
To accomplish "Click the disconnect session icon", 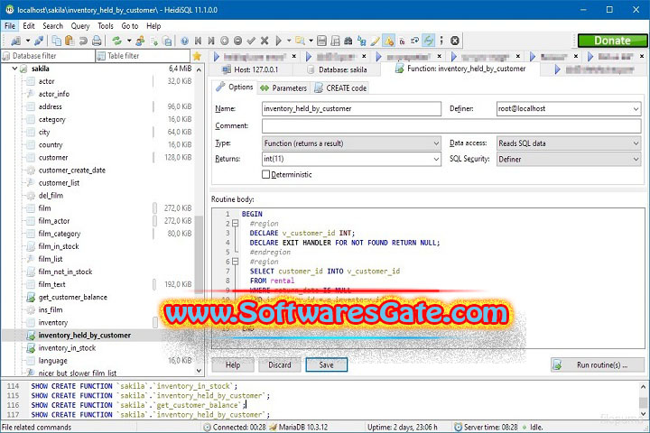I will point(39,41).
